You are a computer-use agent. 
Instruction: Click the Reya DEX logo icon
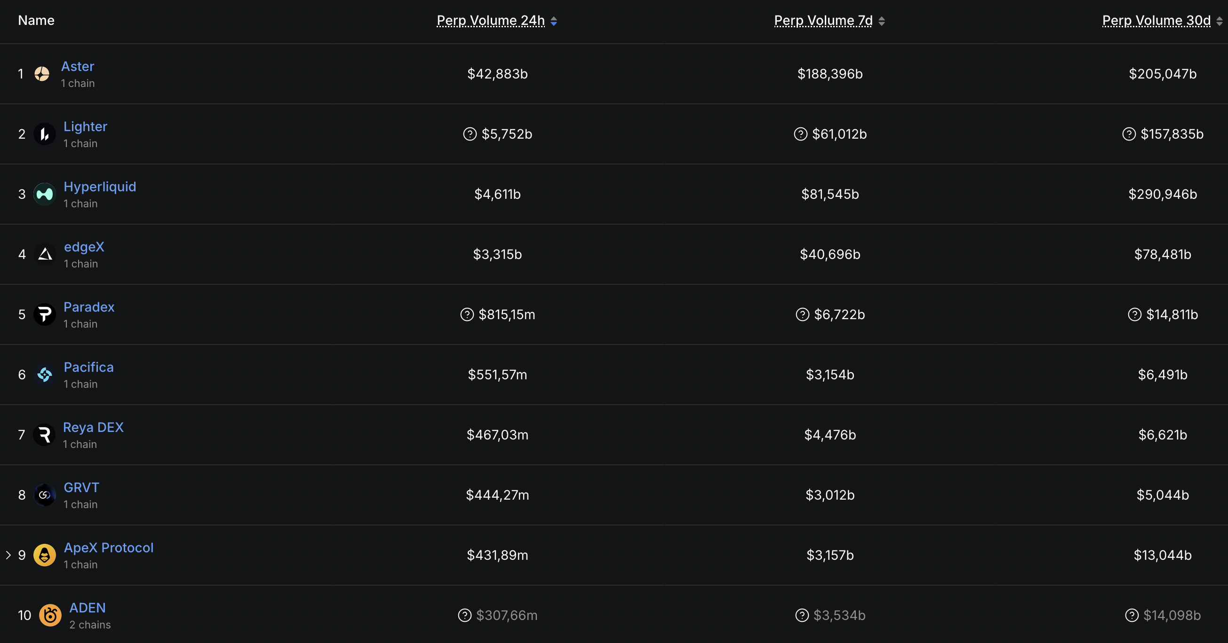(x=44, y=435)
